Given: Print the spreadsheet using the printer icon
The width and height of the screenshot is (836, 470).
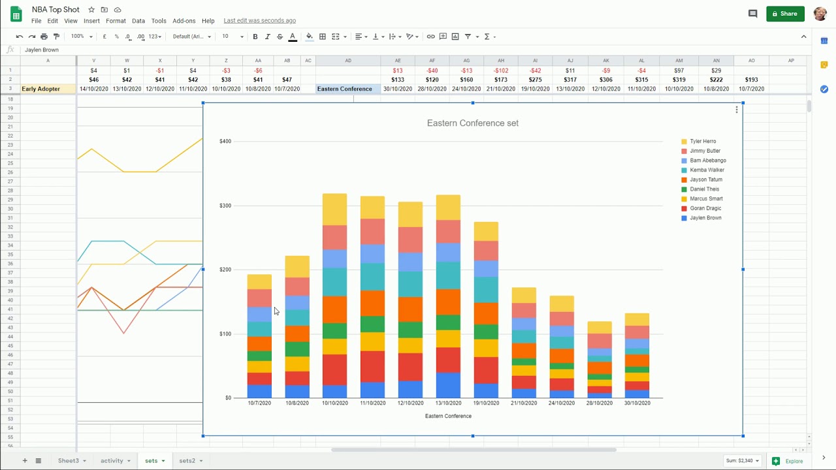Looking at the screenshot, I should (44, 37).
